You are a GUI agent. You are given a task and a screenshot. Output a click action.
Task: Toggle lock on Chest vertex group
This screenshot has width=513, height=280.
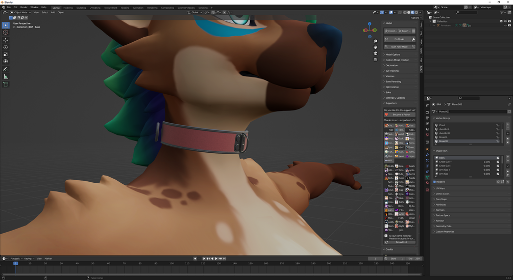pyautogui.click(x=498, y=125)
